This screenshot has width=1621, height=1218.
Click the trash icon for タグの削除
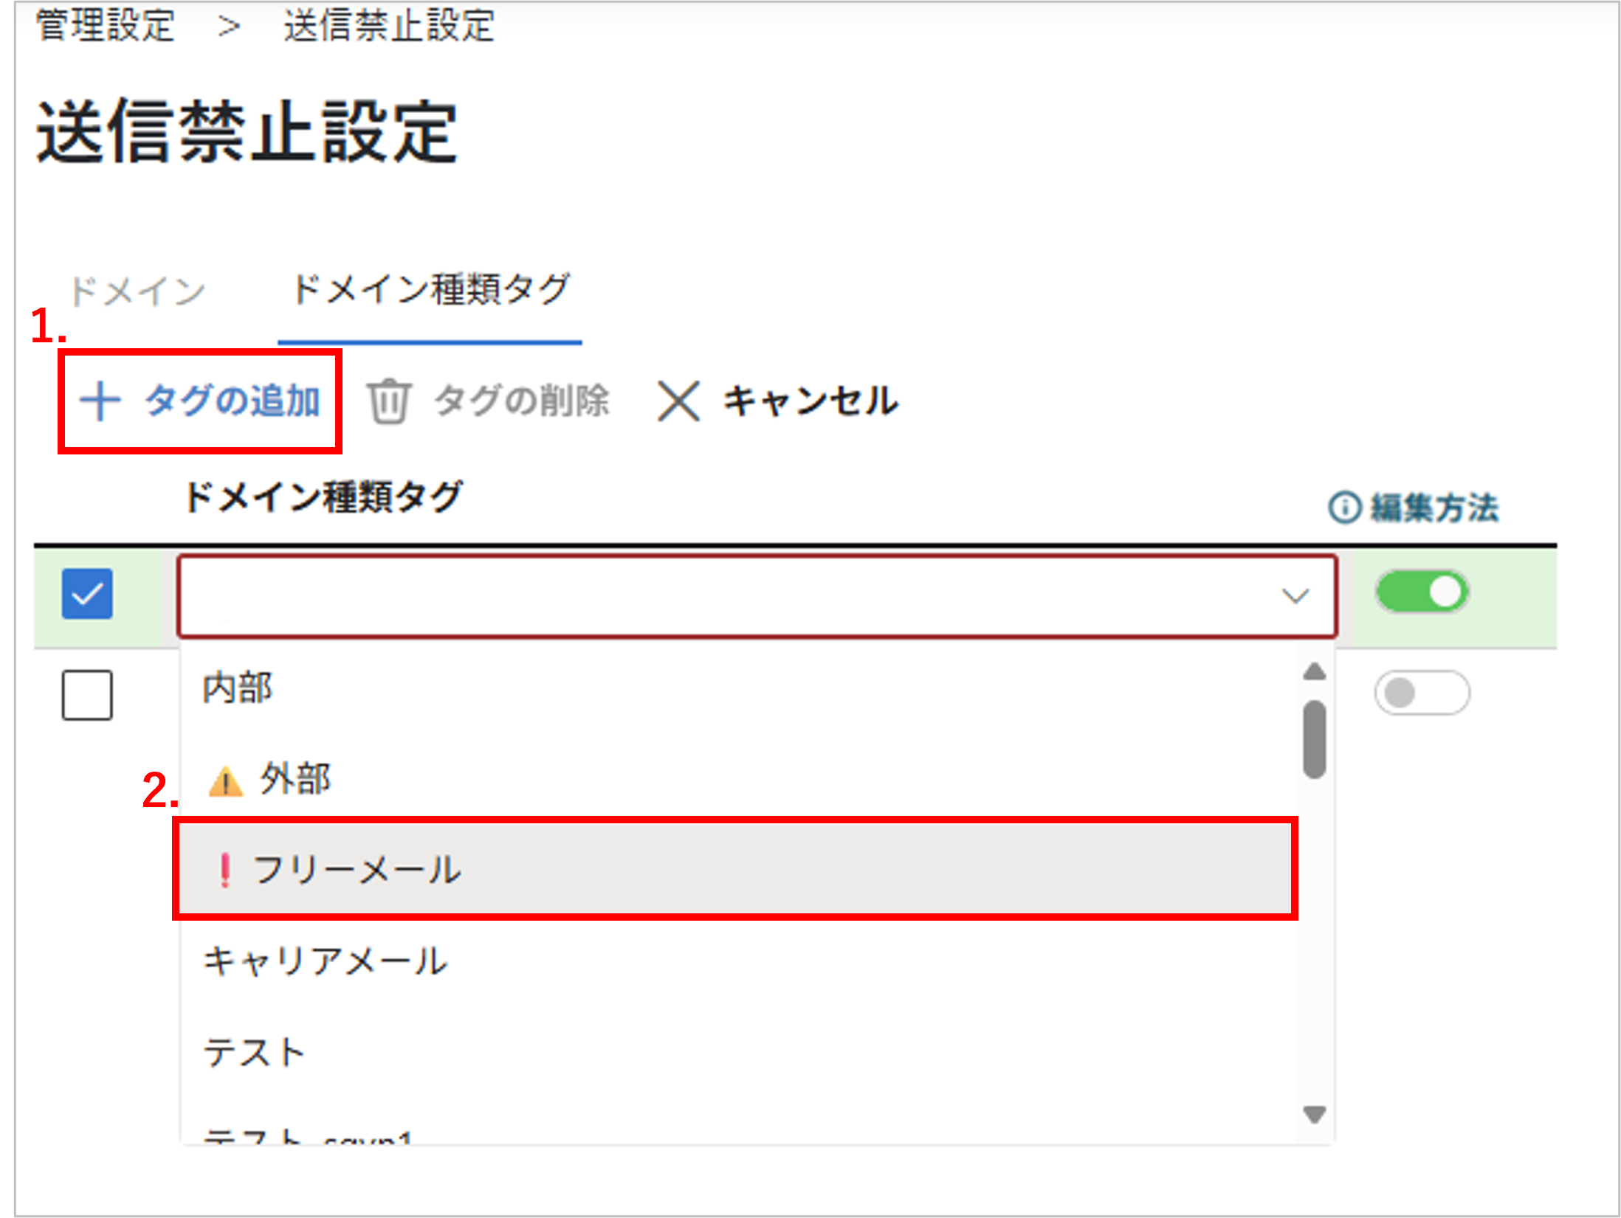point(389,402)
